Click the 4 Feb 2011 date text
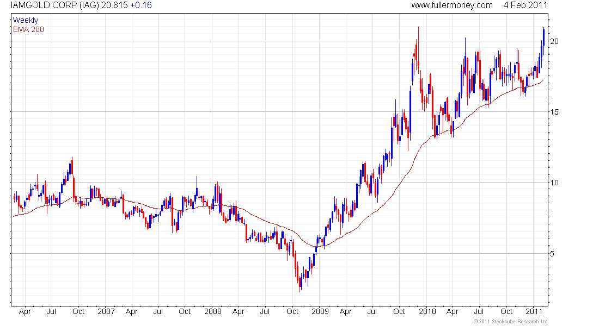Viewport: 599px width, 326px height. point(525,5)
